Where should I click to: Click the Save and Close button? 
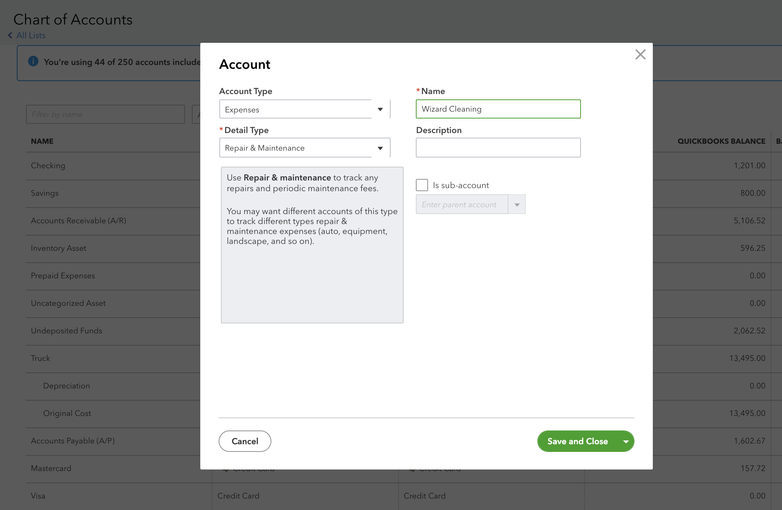click(578, 441)
